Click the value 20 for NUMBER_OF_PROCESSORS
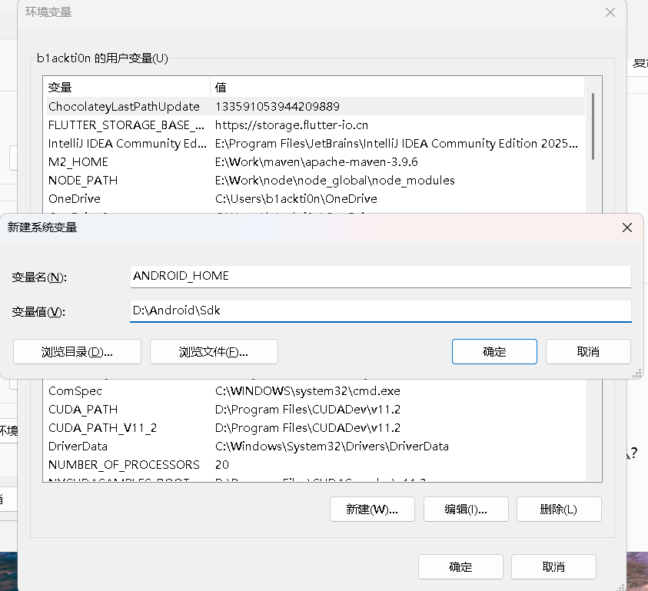The image size is (648, 591). click(x=222, y=464)
